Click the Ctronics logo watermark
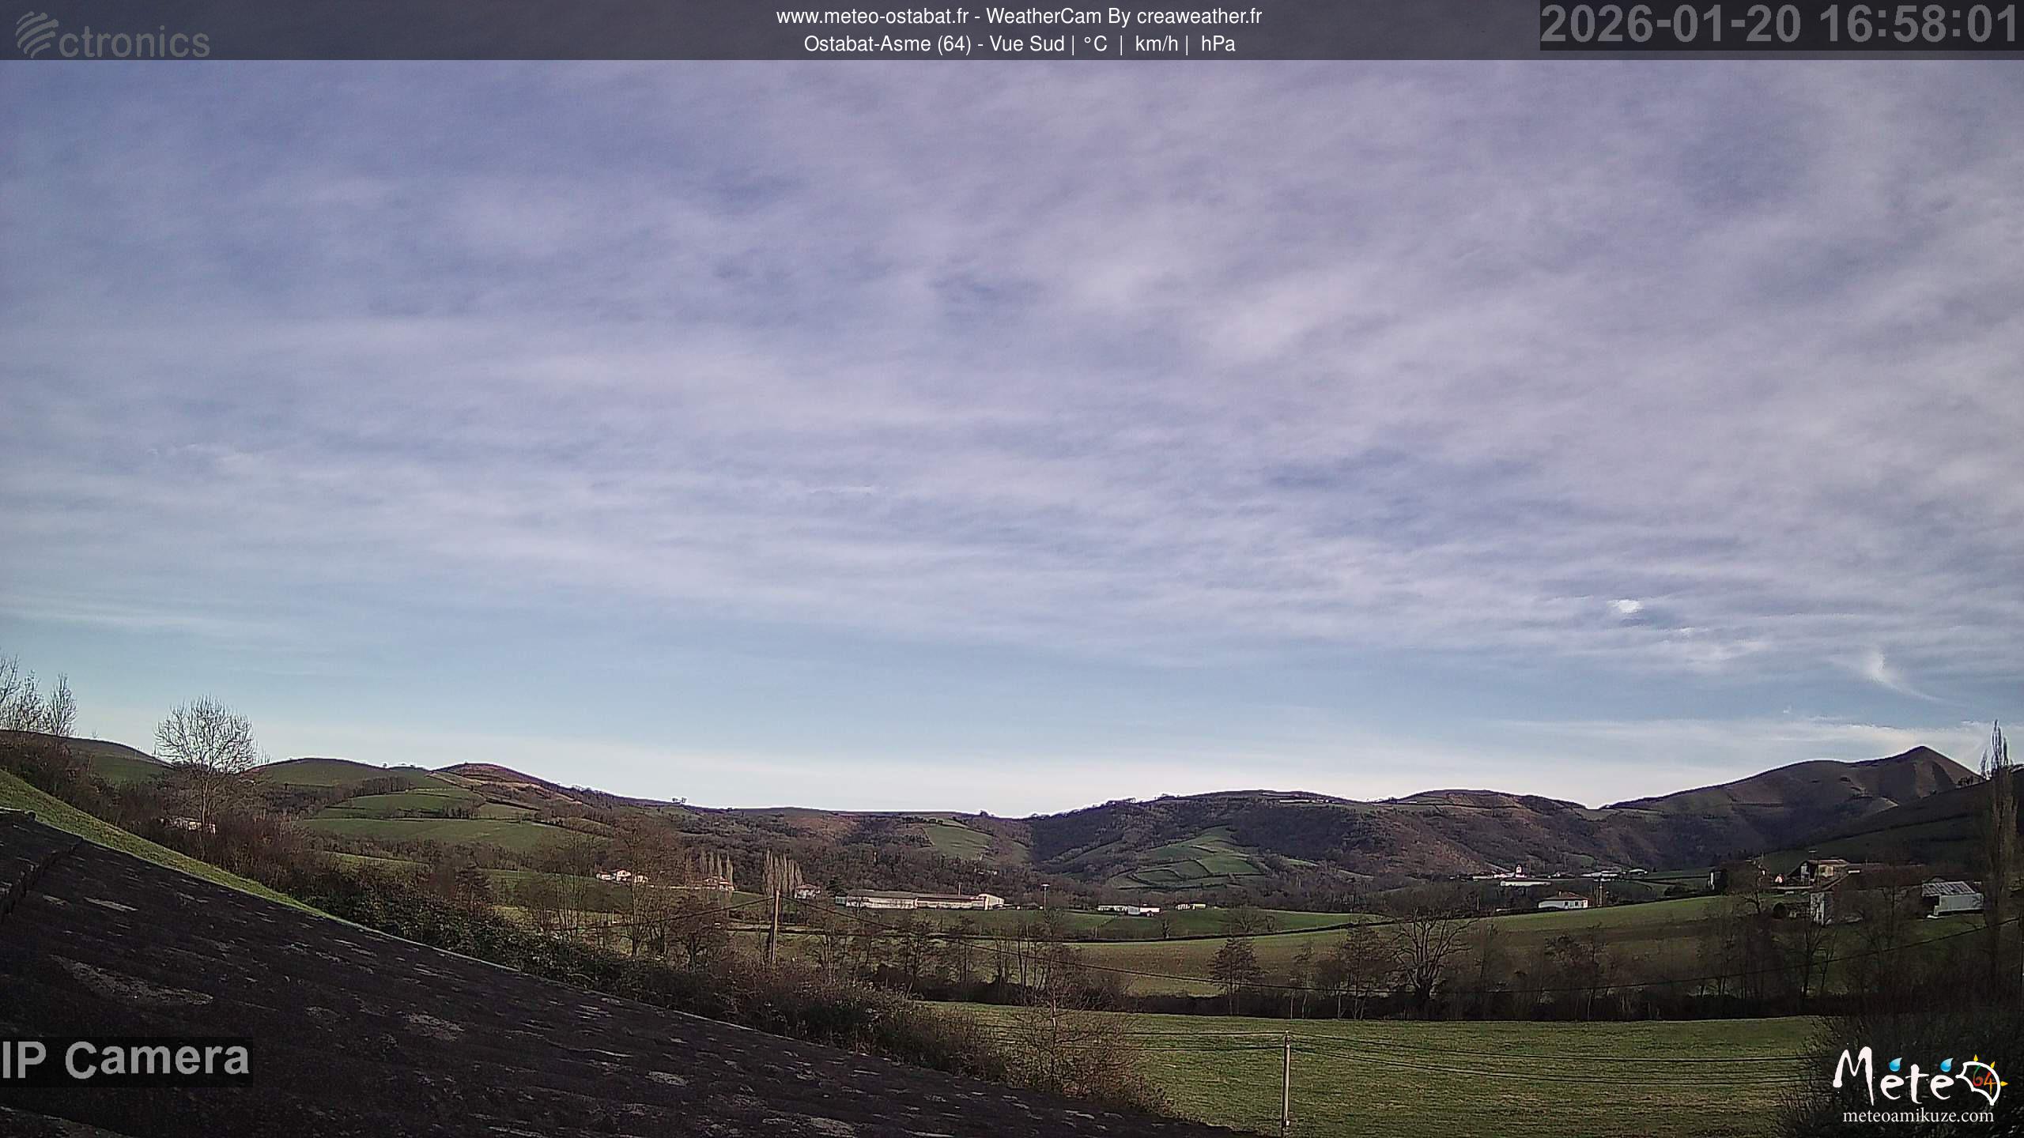2024x1138 pixels. click(112, 36)
